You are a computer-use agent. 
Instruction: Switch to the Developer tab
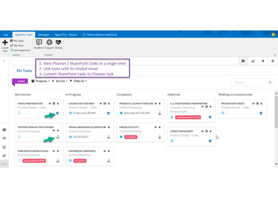coord(44,35)
